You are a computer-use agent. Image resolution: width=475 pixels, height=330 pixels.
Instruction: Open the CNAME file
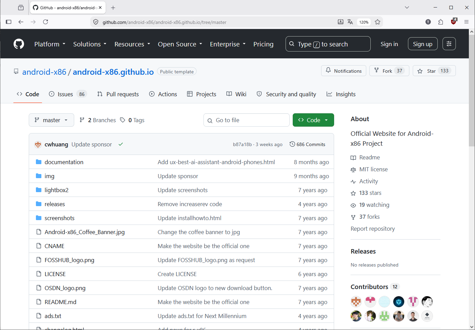tap(54, 246)
